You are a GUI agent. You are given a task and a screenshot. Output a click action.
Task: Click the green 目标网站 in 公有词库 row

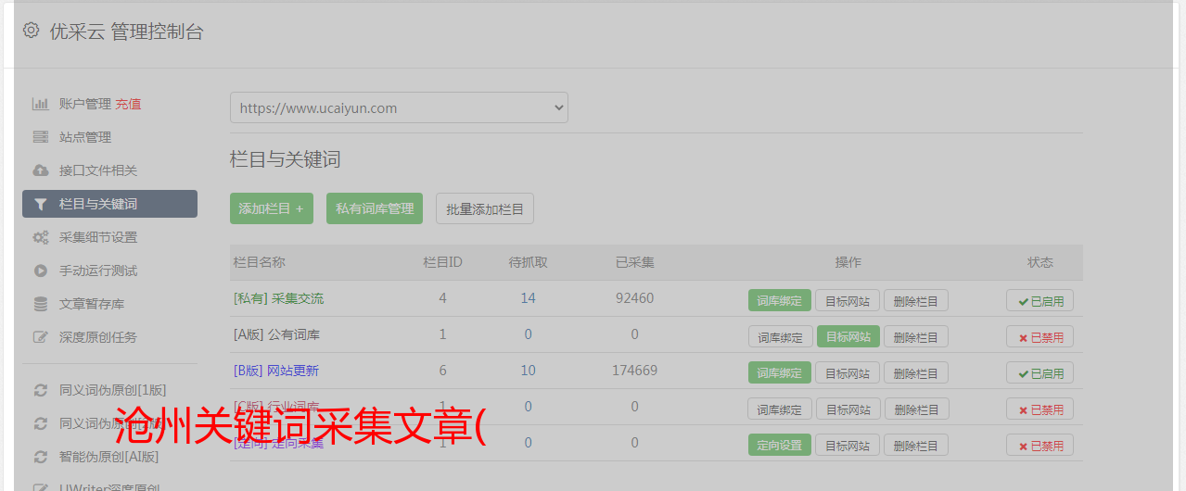click(848, 336)
